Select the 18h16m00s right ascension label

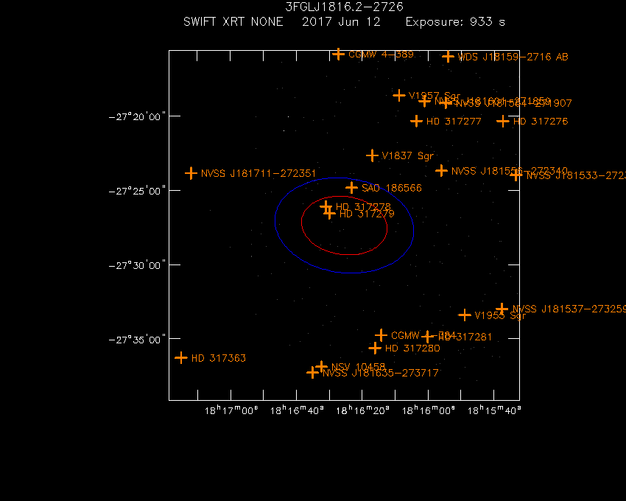[429, 410]
